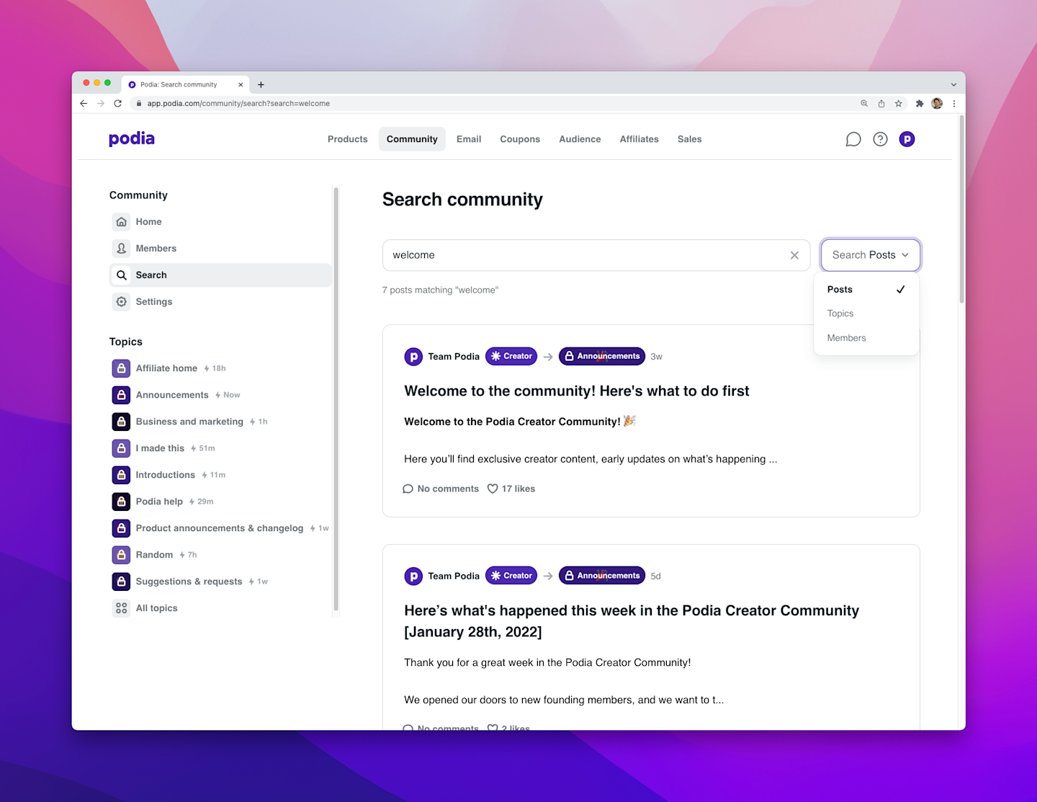
Task: Click the lock icon beside I made this
Action: point(121,448)
